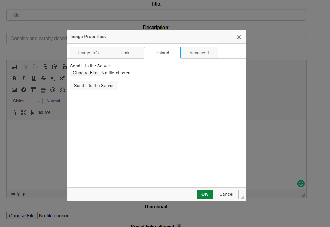
Task: Expand the Styles dropdown
Action: click(26, 101)
